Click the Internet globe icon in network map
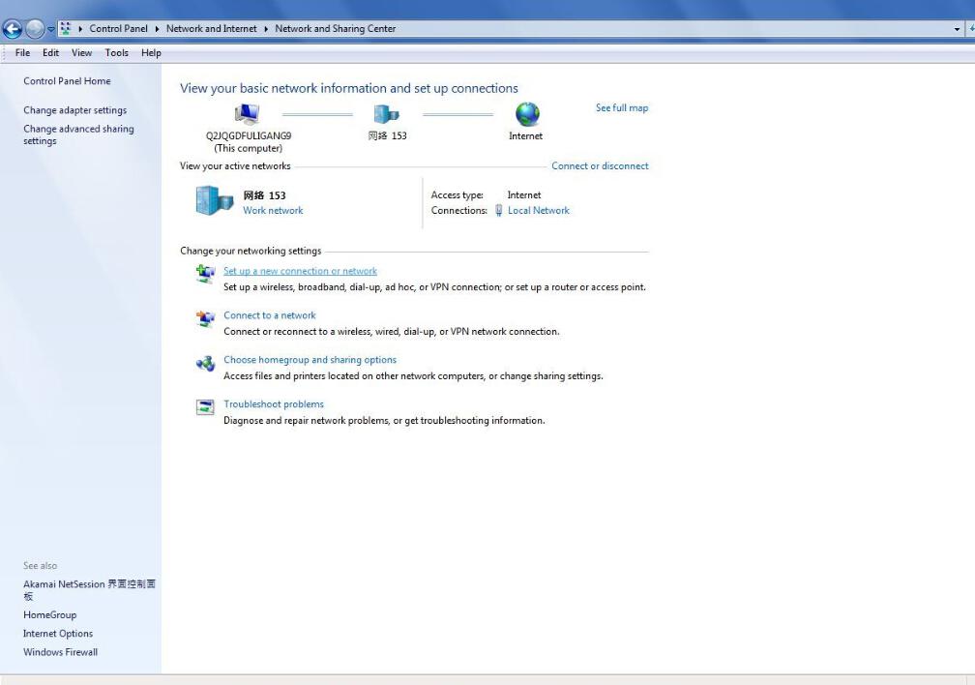This screenshot has height=685, width=975. [x=527, y=114]
